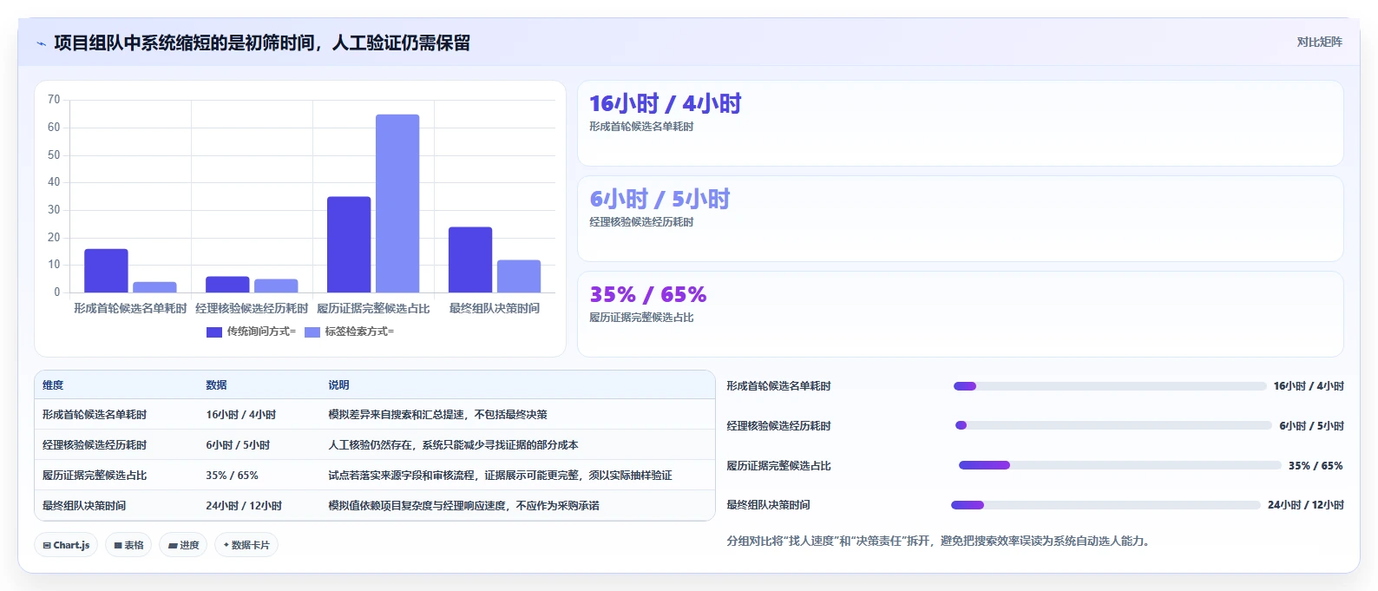Click chart axis label 形成首轮候选名单耗时

(130, 308)
